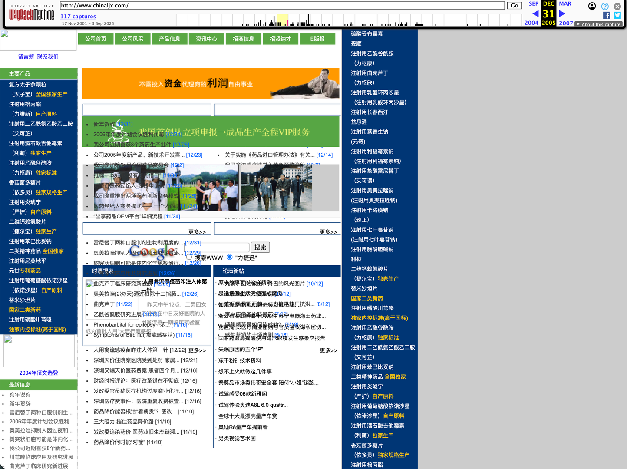Open the 招商信息 navigation tab
The height and width of the screenshot is (469, 627).
243,39
